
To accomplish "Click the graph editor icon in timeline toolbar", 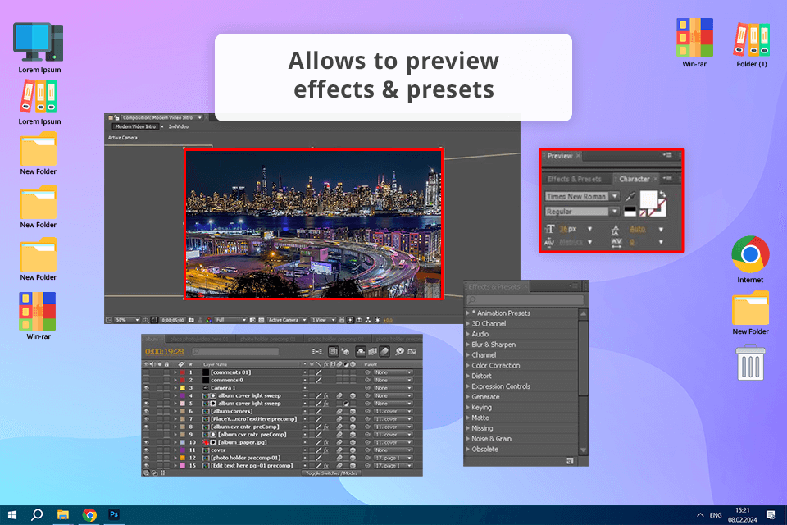I will point(412,352).
